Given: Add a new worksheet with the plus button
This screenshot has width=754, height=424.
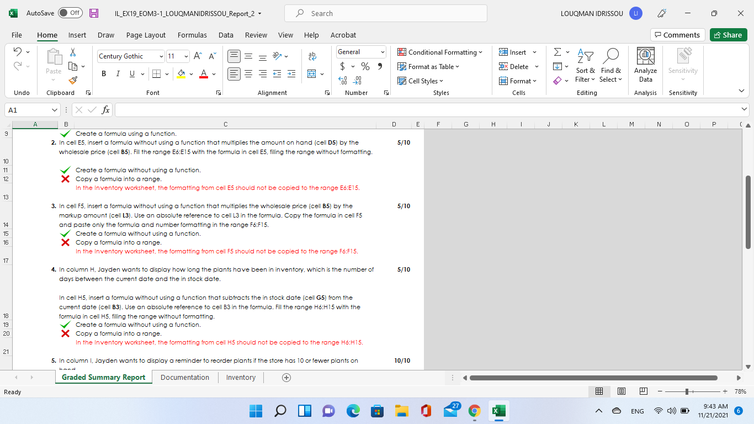Looking at the screenshot, I should tap(286, 378).
